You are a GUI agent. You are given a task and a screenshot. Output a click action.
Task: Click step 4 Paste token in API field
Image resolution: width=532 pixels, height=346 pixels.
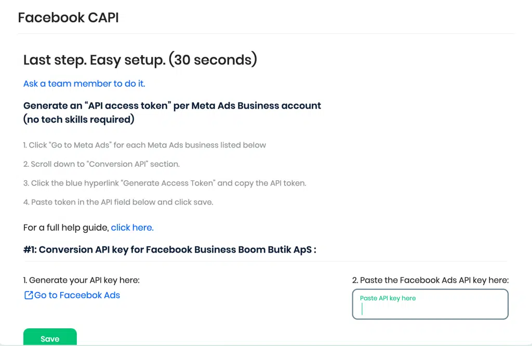click(x=118, y=202)
